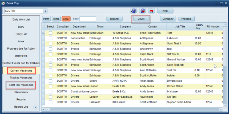Click the bricklayer job title cell
The image size is (229, 114).
point(180,91)
